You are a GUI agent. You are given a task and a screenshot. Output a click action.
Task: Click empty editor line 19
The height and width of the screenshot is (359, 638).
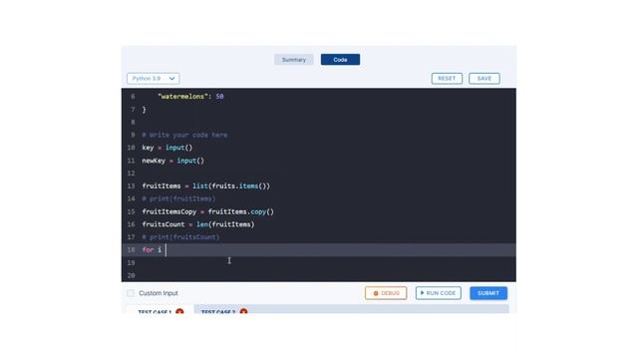click(x=319, y=262)
